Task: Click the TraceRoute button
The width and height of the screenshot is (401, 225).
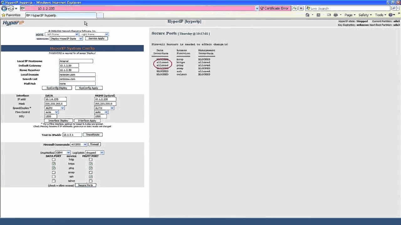Action: click(93, 135)
